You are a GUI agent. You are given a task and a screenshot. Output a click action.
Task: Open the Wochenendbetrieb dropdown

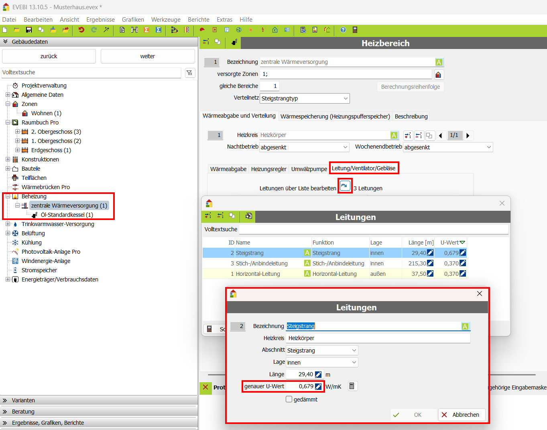(448, 147)
